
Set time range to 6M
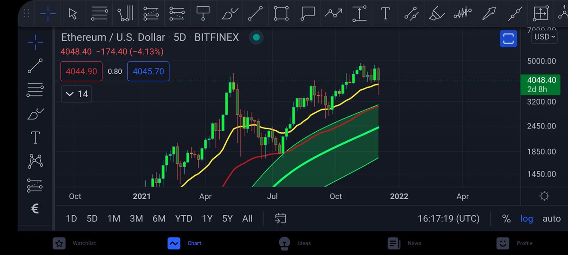coord(159,219)
